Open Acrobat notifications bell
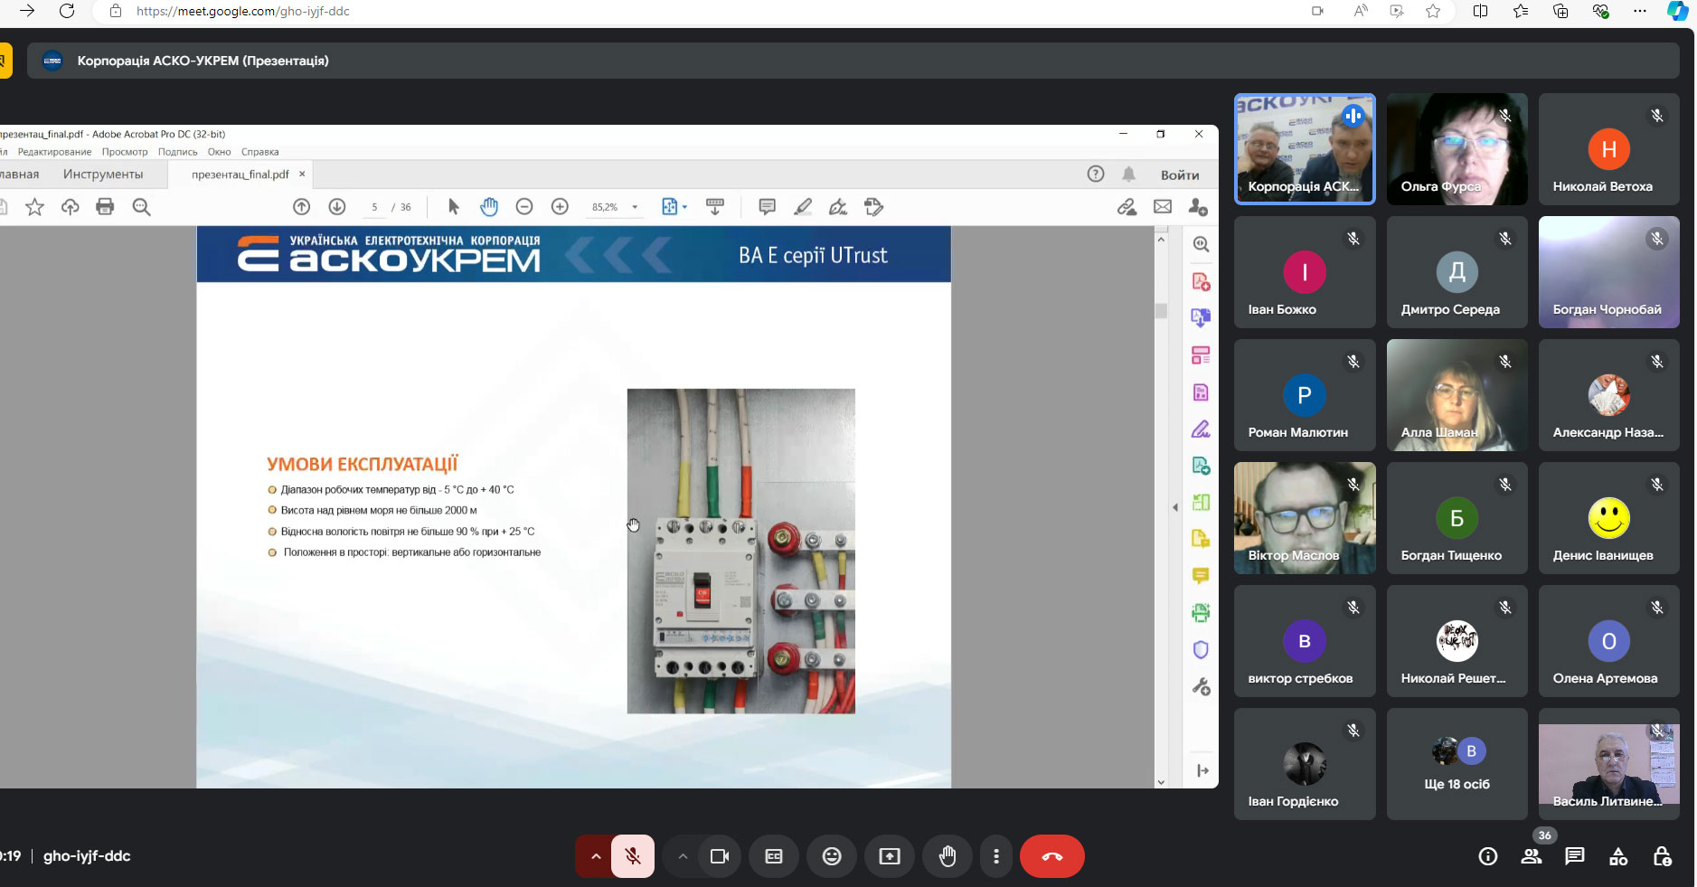This screenshot has width=1697, height=887. 1129,175
